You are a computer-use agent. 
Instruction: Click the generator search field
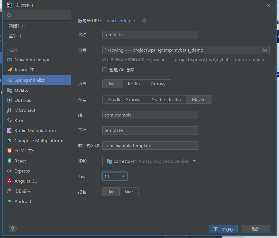[37, 15]
